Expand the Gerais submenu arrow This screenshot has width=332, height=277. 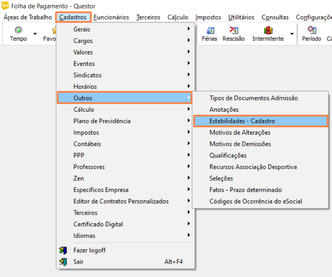click(189, 29)
